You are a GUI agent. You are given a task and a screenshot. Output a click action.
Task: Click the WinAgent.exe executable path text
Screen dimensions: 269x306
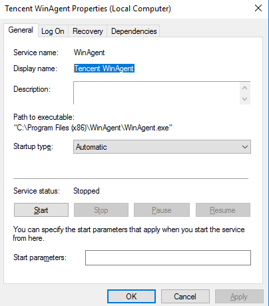pyautogui.click(x=93, y=128)
